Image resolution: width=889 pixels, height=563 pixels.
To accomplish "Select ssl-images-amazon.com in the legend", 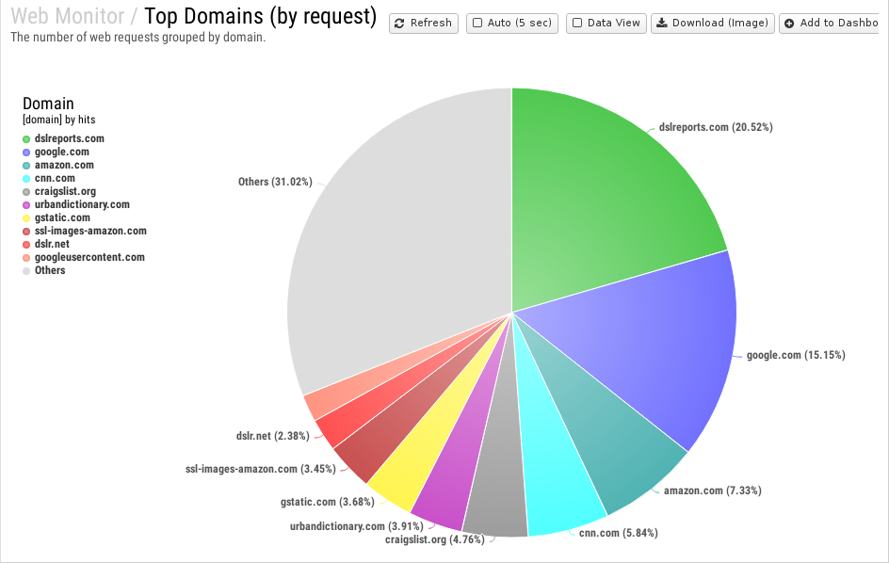I will [90, 231].
